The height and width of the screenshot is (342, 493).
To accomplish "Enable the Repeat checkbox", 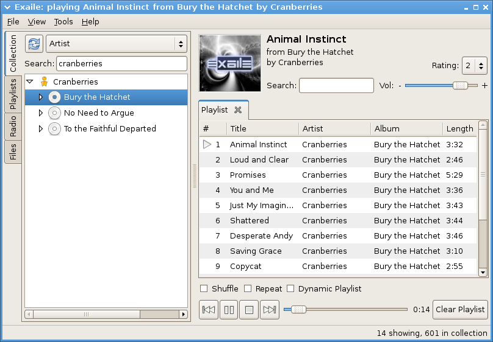I will pyautogui.click(x=248, y=288).
